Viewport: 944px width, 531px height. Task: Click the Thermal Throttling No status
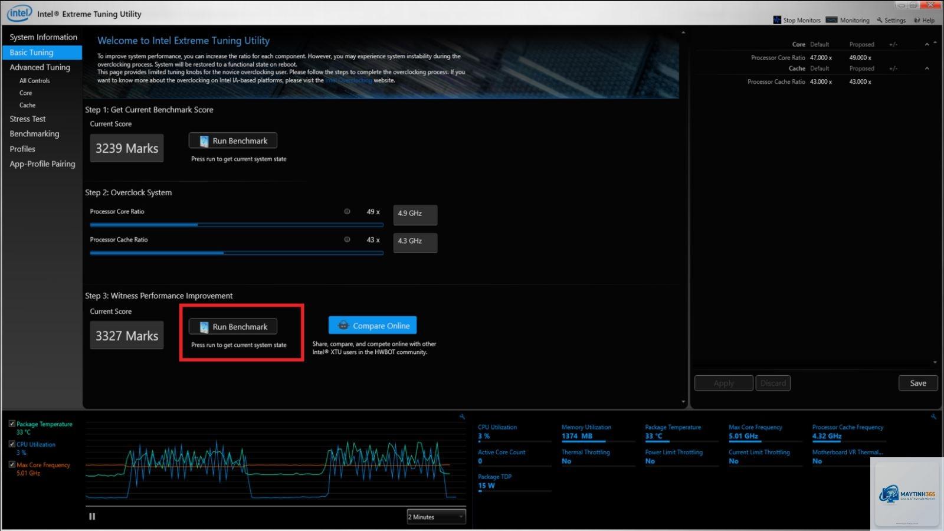[566, 461]
